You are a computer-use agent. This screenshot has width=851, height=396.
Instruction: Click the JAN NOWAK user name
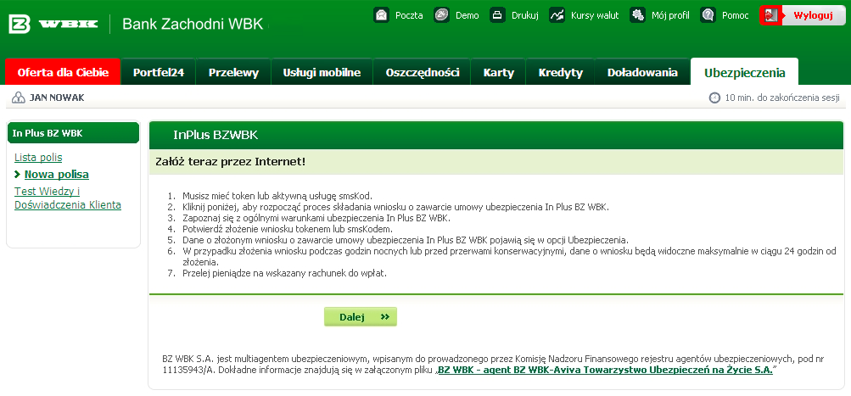[x=57, y=98]
